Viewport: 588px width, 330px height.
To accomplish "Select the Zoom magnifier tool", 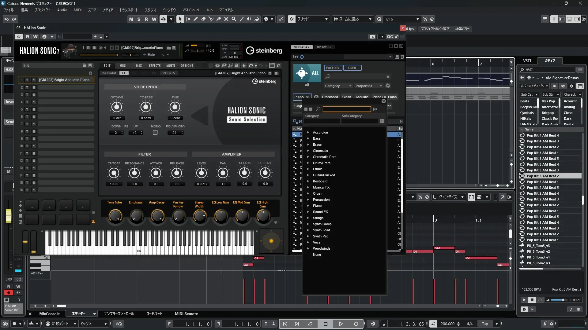I will click(x=234, y=19).
